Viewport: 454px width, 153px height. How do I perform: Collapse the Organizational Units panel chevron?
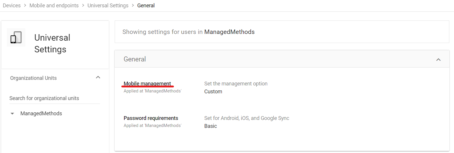pos(98,78)
